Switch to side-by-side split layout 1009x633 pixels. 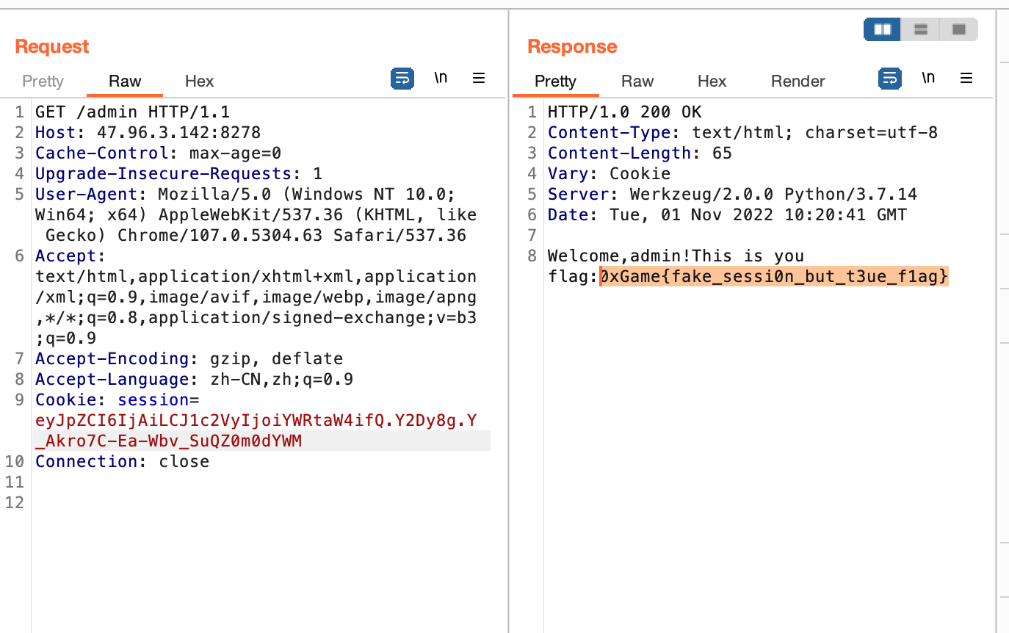click(883, 29)
